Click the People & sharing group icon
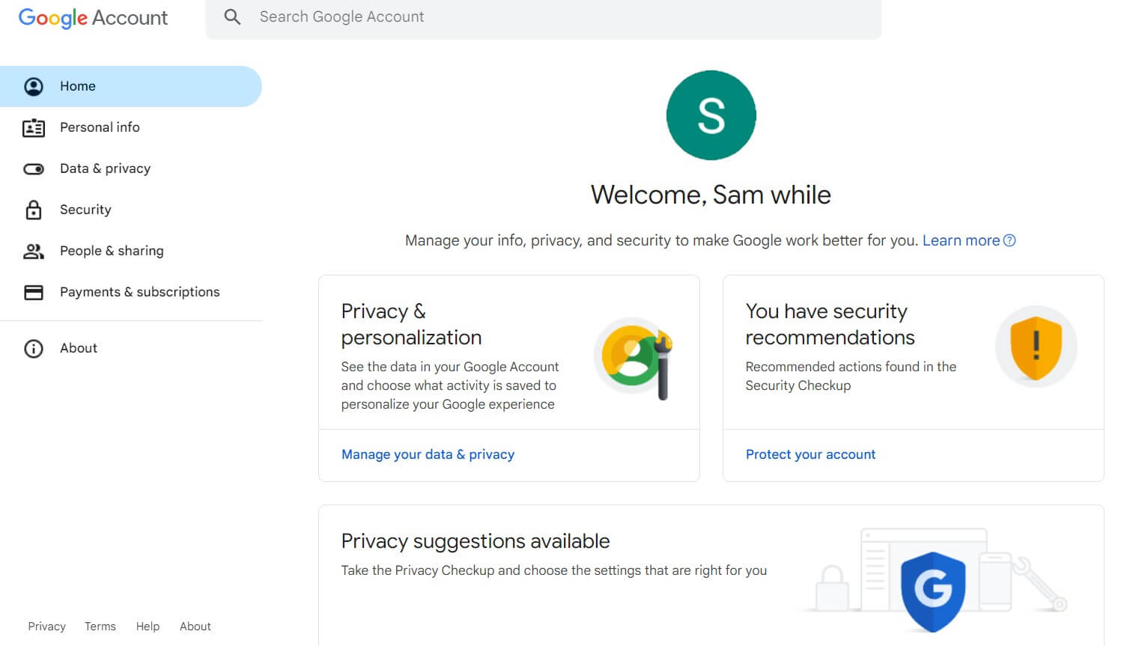Screen dimensions: 1142x646 [x=34, y=252]
